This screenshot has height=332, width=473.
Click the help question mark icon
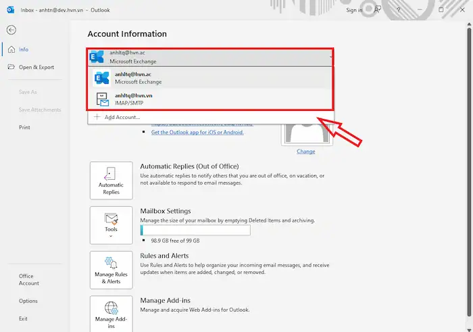pyautogui.click(x=399, y=10)
